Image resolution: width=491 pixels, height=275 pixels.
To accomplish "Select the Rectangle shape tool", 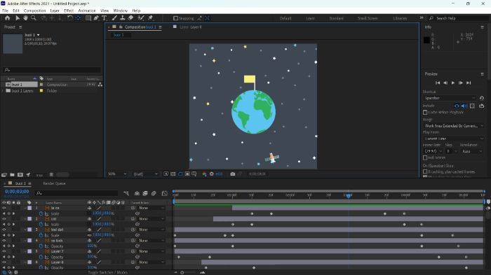I will tap(88, 18).
